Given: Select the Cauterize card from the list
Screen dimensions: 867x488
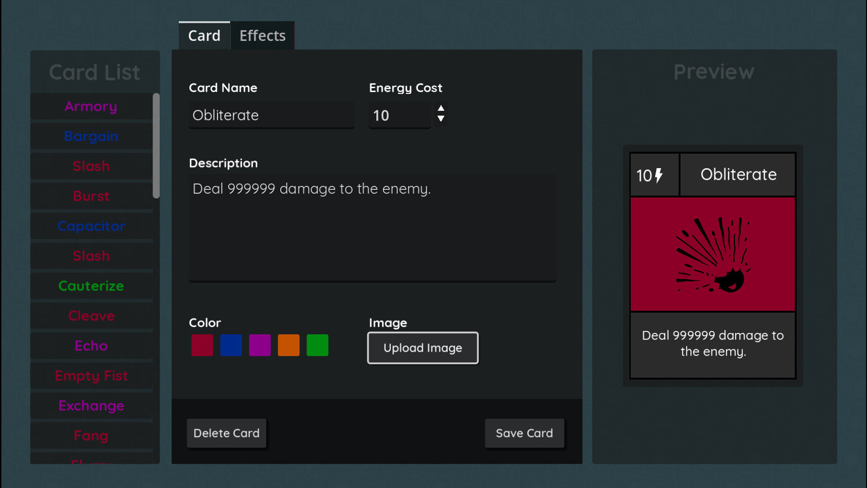Looking at the screenshot, I should tap(91, 286).
